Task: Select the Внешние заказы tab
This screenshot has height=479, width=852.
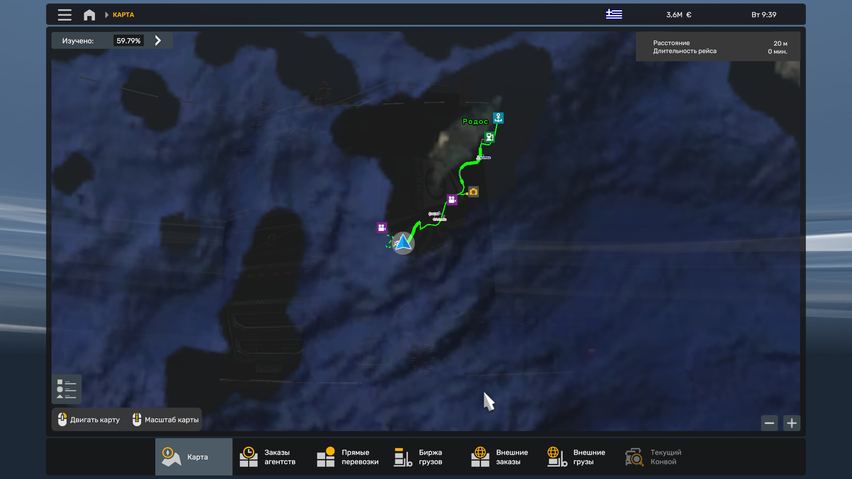Action: pyautogui.click(x=502, y=457)
